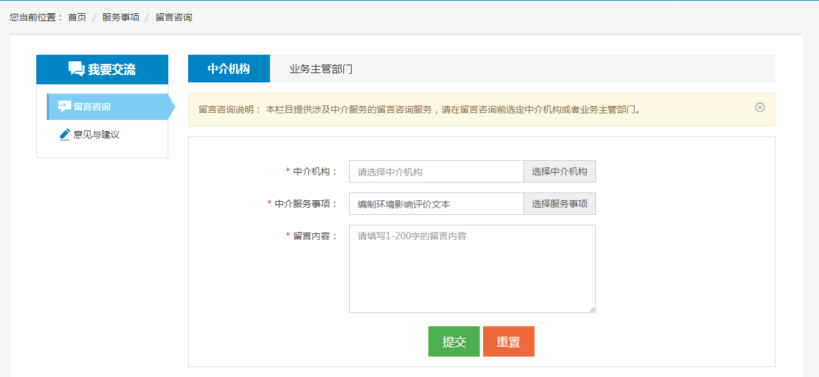Click the pencil icon beside 意见与建议
819x377 pixels.
click(65, 134)
